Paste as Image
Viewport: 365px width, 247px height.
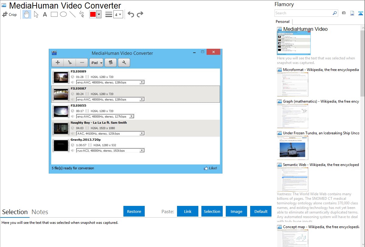(236, 211)
